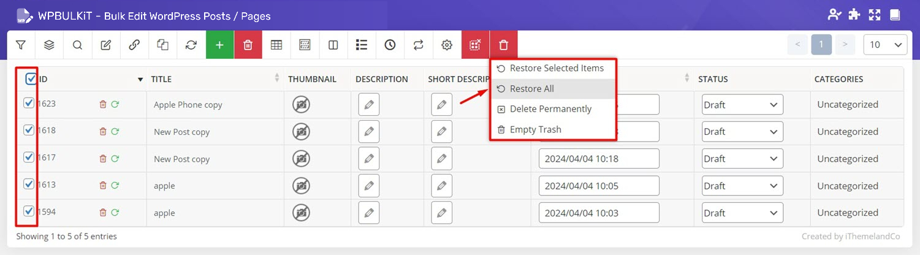Screen dimensions: 920x255
Task: Open the Draft status dropdown for row 1617
Action: pyautogui.click(x=742, y=158)
